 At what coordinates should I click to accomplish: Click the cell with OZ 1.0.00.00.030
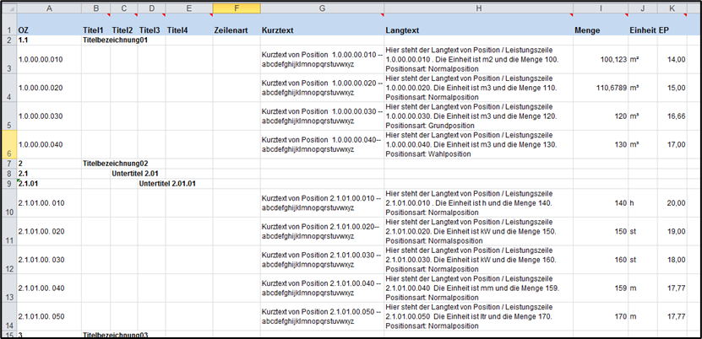(x=48, y=116)
